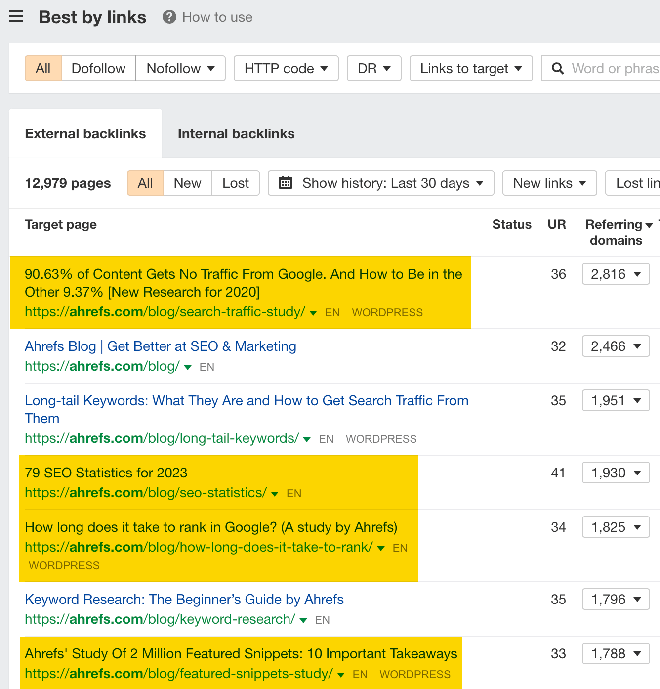The width and height of the screenshot is (660, 689).
Task: Toggle the "New" pages filter
Action: (x=187, y=183)
